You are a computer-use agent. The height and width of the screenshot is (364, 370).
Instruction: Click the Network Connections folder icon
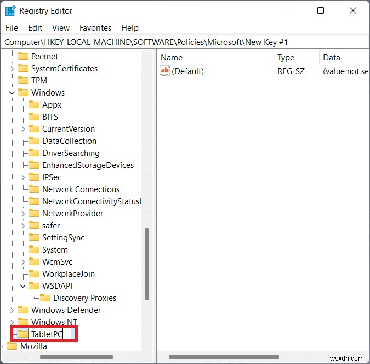34,189
